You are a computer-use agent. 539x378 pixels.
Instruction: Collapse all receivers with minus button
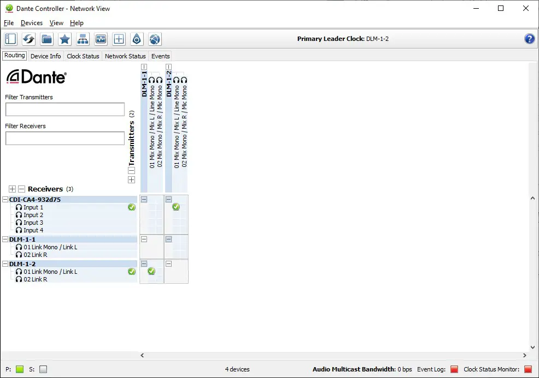(22, 189)
